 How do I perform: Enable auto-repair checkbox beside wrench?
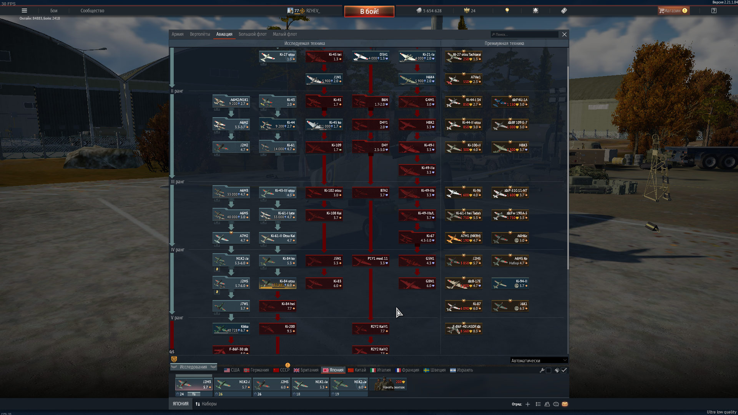[549, 370]
